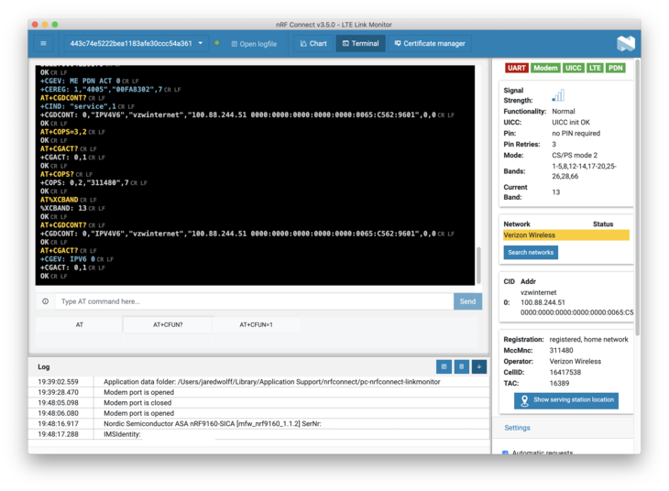Open the Certificate manager tab

click(430, 43)
